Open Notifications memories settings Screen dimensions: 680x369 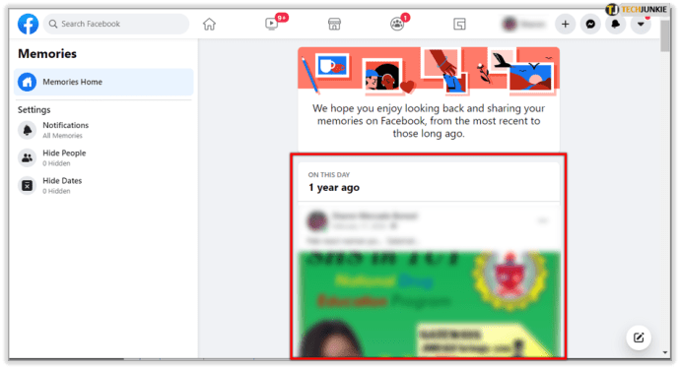click(103, 130)
